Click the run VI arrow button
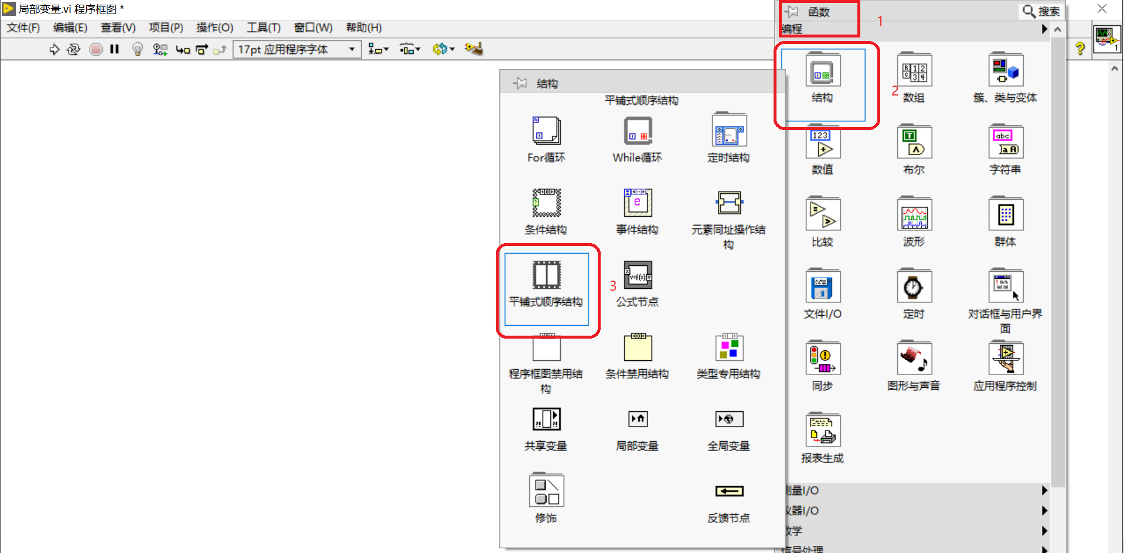The image size is (1124, 553). click(55, 49)
